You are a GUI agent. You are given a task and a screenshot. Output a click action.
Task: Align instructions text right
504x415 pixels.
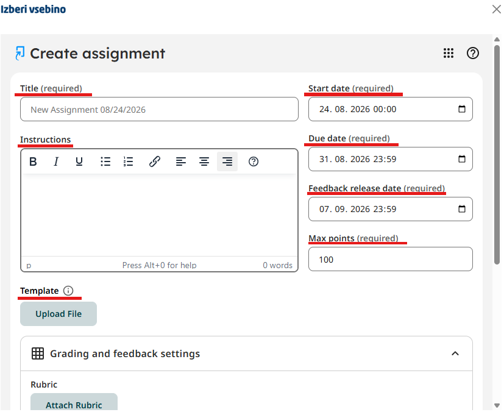coord(227,161)
